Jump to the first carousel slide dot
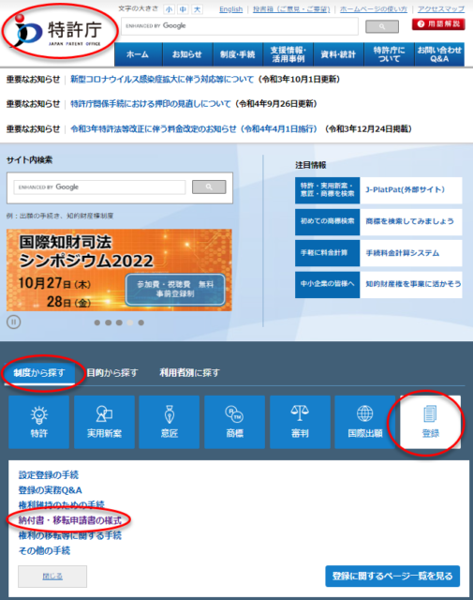Viewport: 473px width, 600px height. (x=97, y=322)
